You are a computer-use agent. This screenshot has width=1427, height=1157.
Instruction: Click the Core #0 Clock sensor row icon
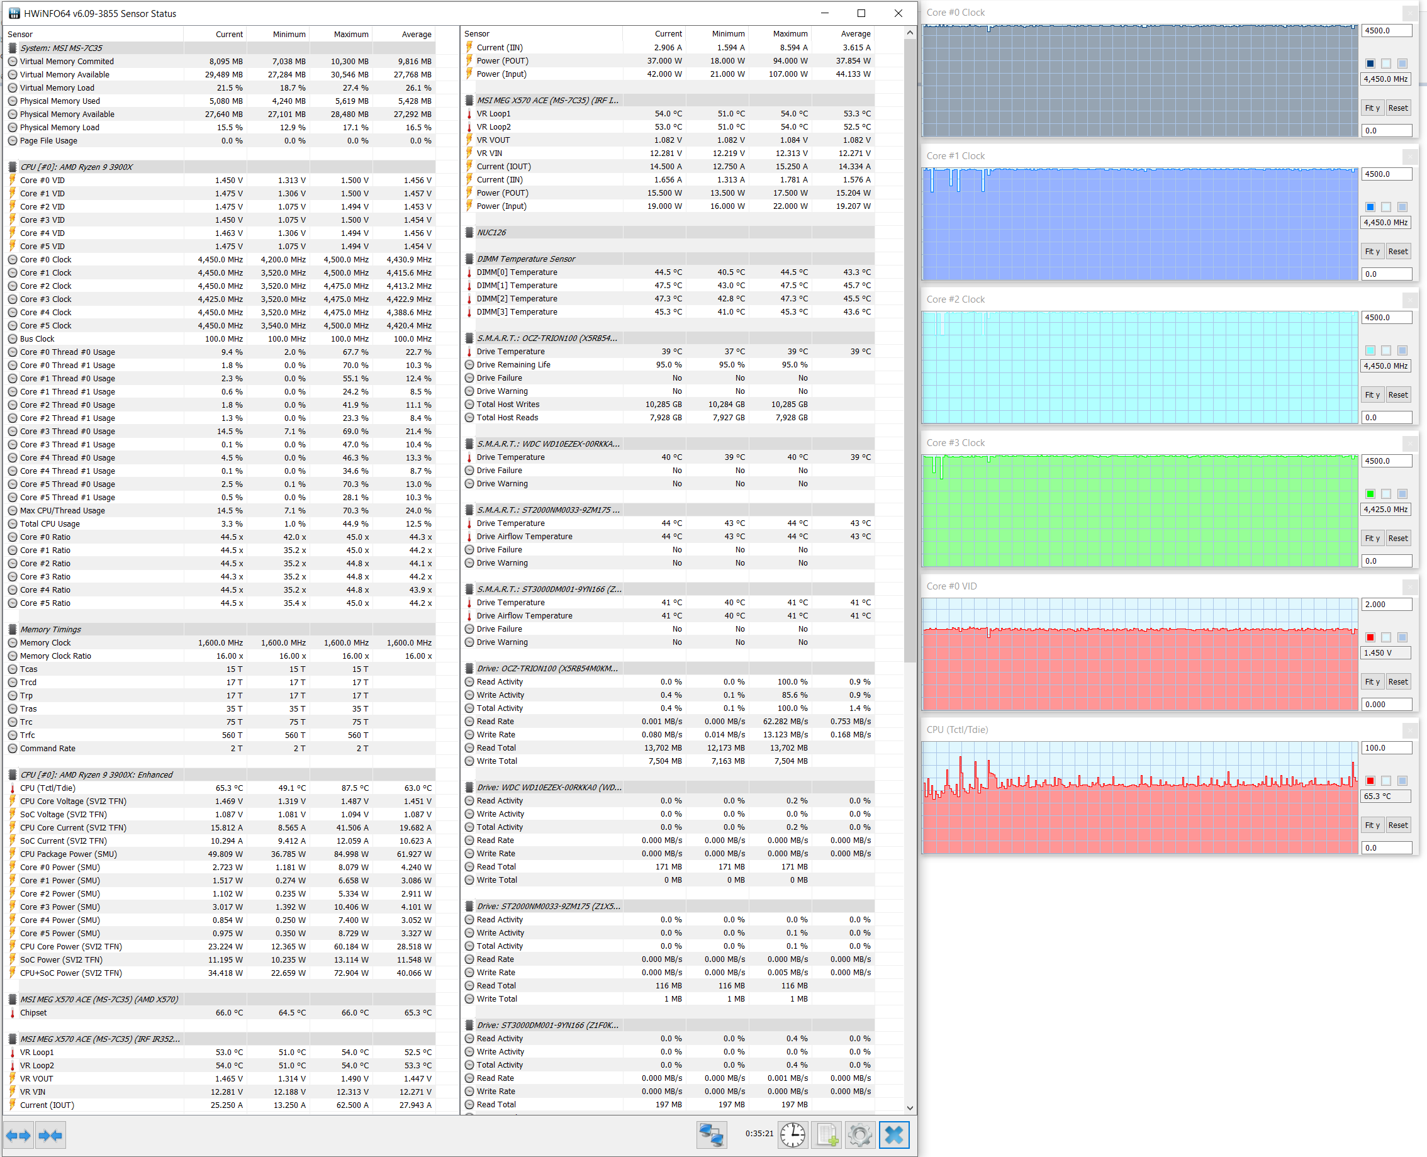click(x=13, y=260)
